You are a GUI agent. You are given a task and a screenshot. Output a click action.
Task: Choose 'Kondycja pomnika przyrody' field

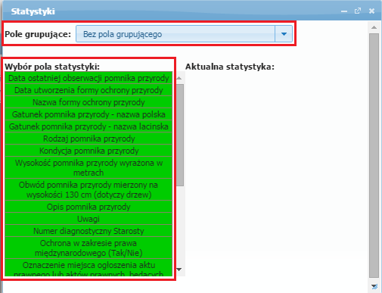[x=89, y=151]
